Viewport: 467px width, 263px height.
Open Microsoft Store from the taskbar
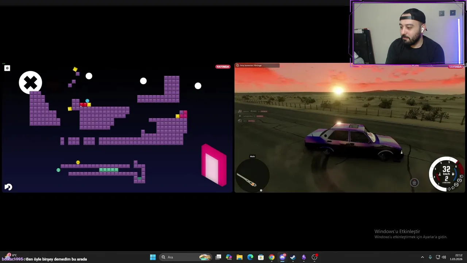[x=261, y=257]
